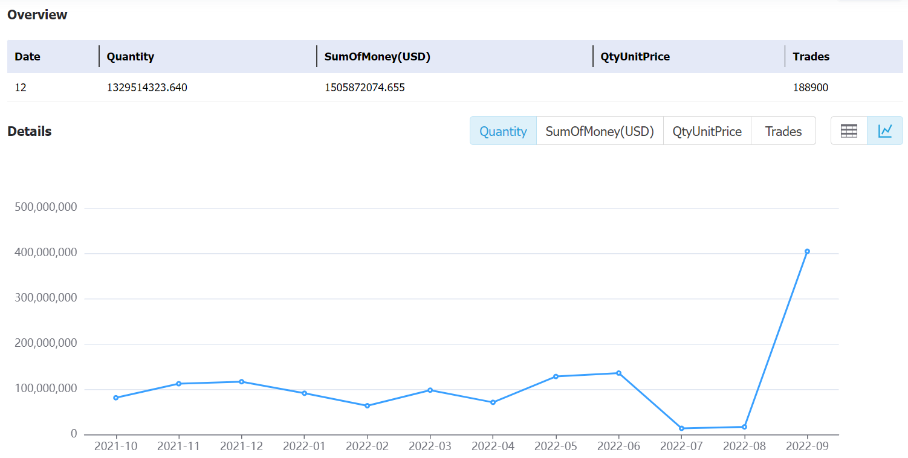
Task: Click the date value 12
Action: [21, 88]
